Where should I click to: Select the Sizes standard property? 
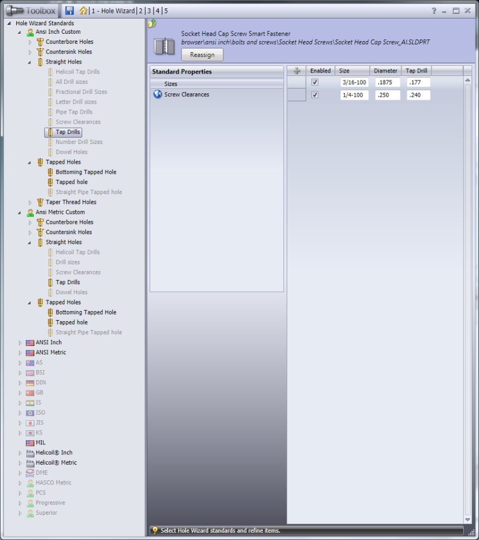[216, 84]
